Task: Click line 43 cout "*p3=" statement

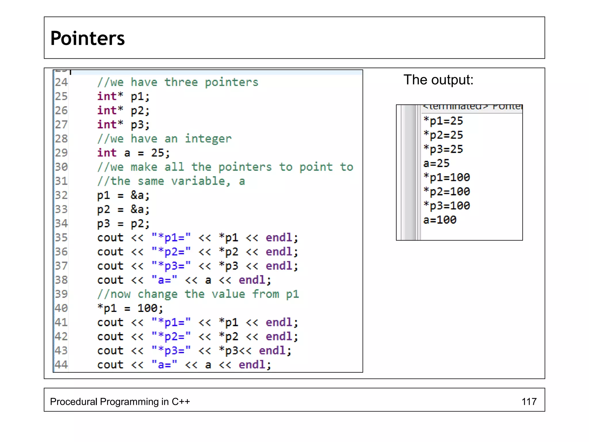Action: tap(194, 350)
